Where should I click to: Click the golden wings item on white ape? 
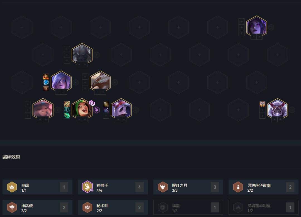click(262, 104)
